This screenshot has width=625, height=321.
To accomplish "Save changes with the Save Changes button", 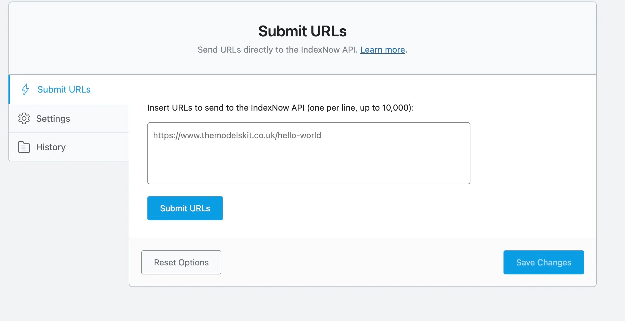I will coord(543,262).
